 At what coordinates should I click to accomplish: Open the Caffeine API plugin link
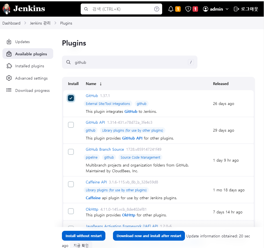tap(96, 182)
